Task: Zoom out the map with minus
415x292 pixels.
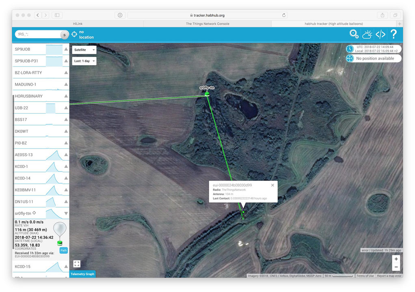Action: tap(396, 267)
